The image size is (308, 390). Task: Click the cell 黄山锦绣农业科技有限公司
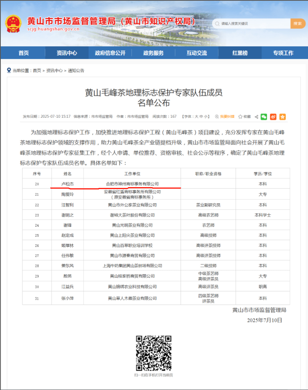pos(132,287)
